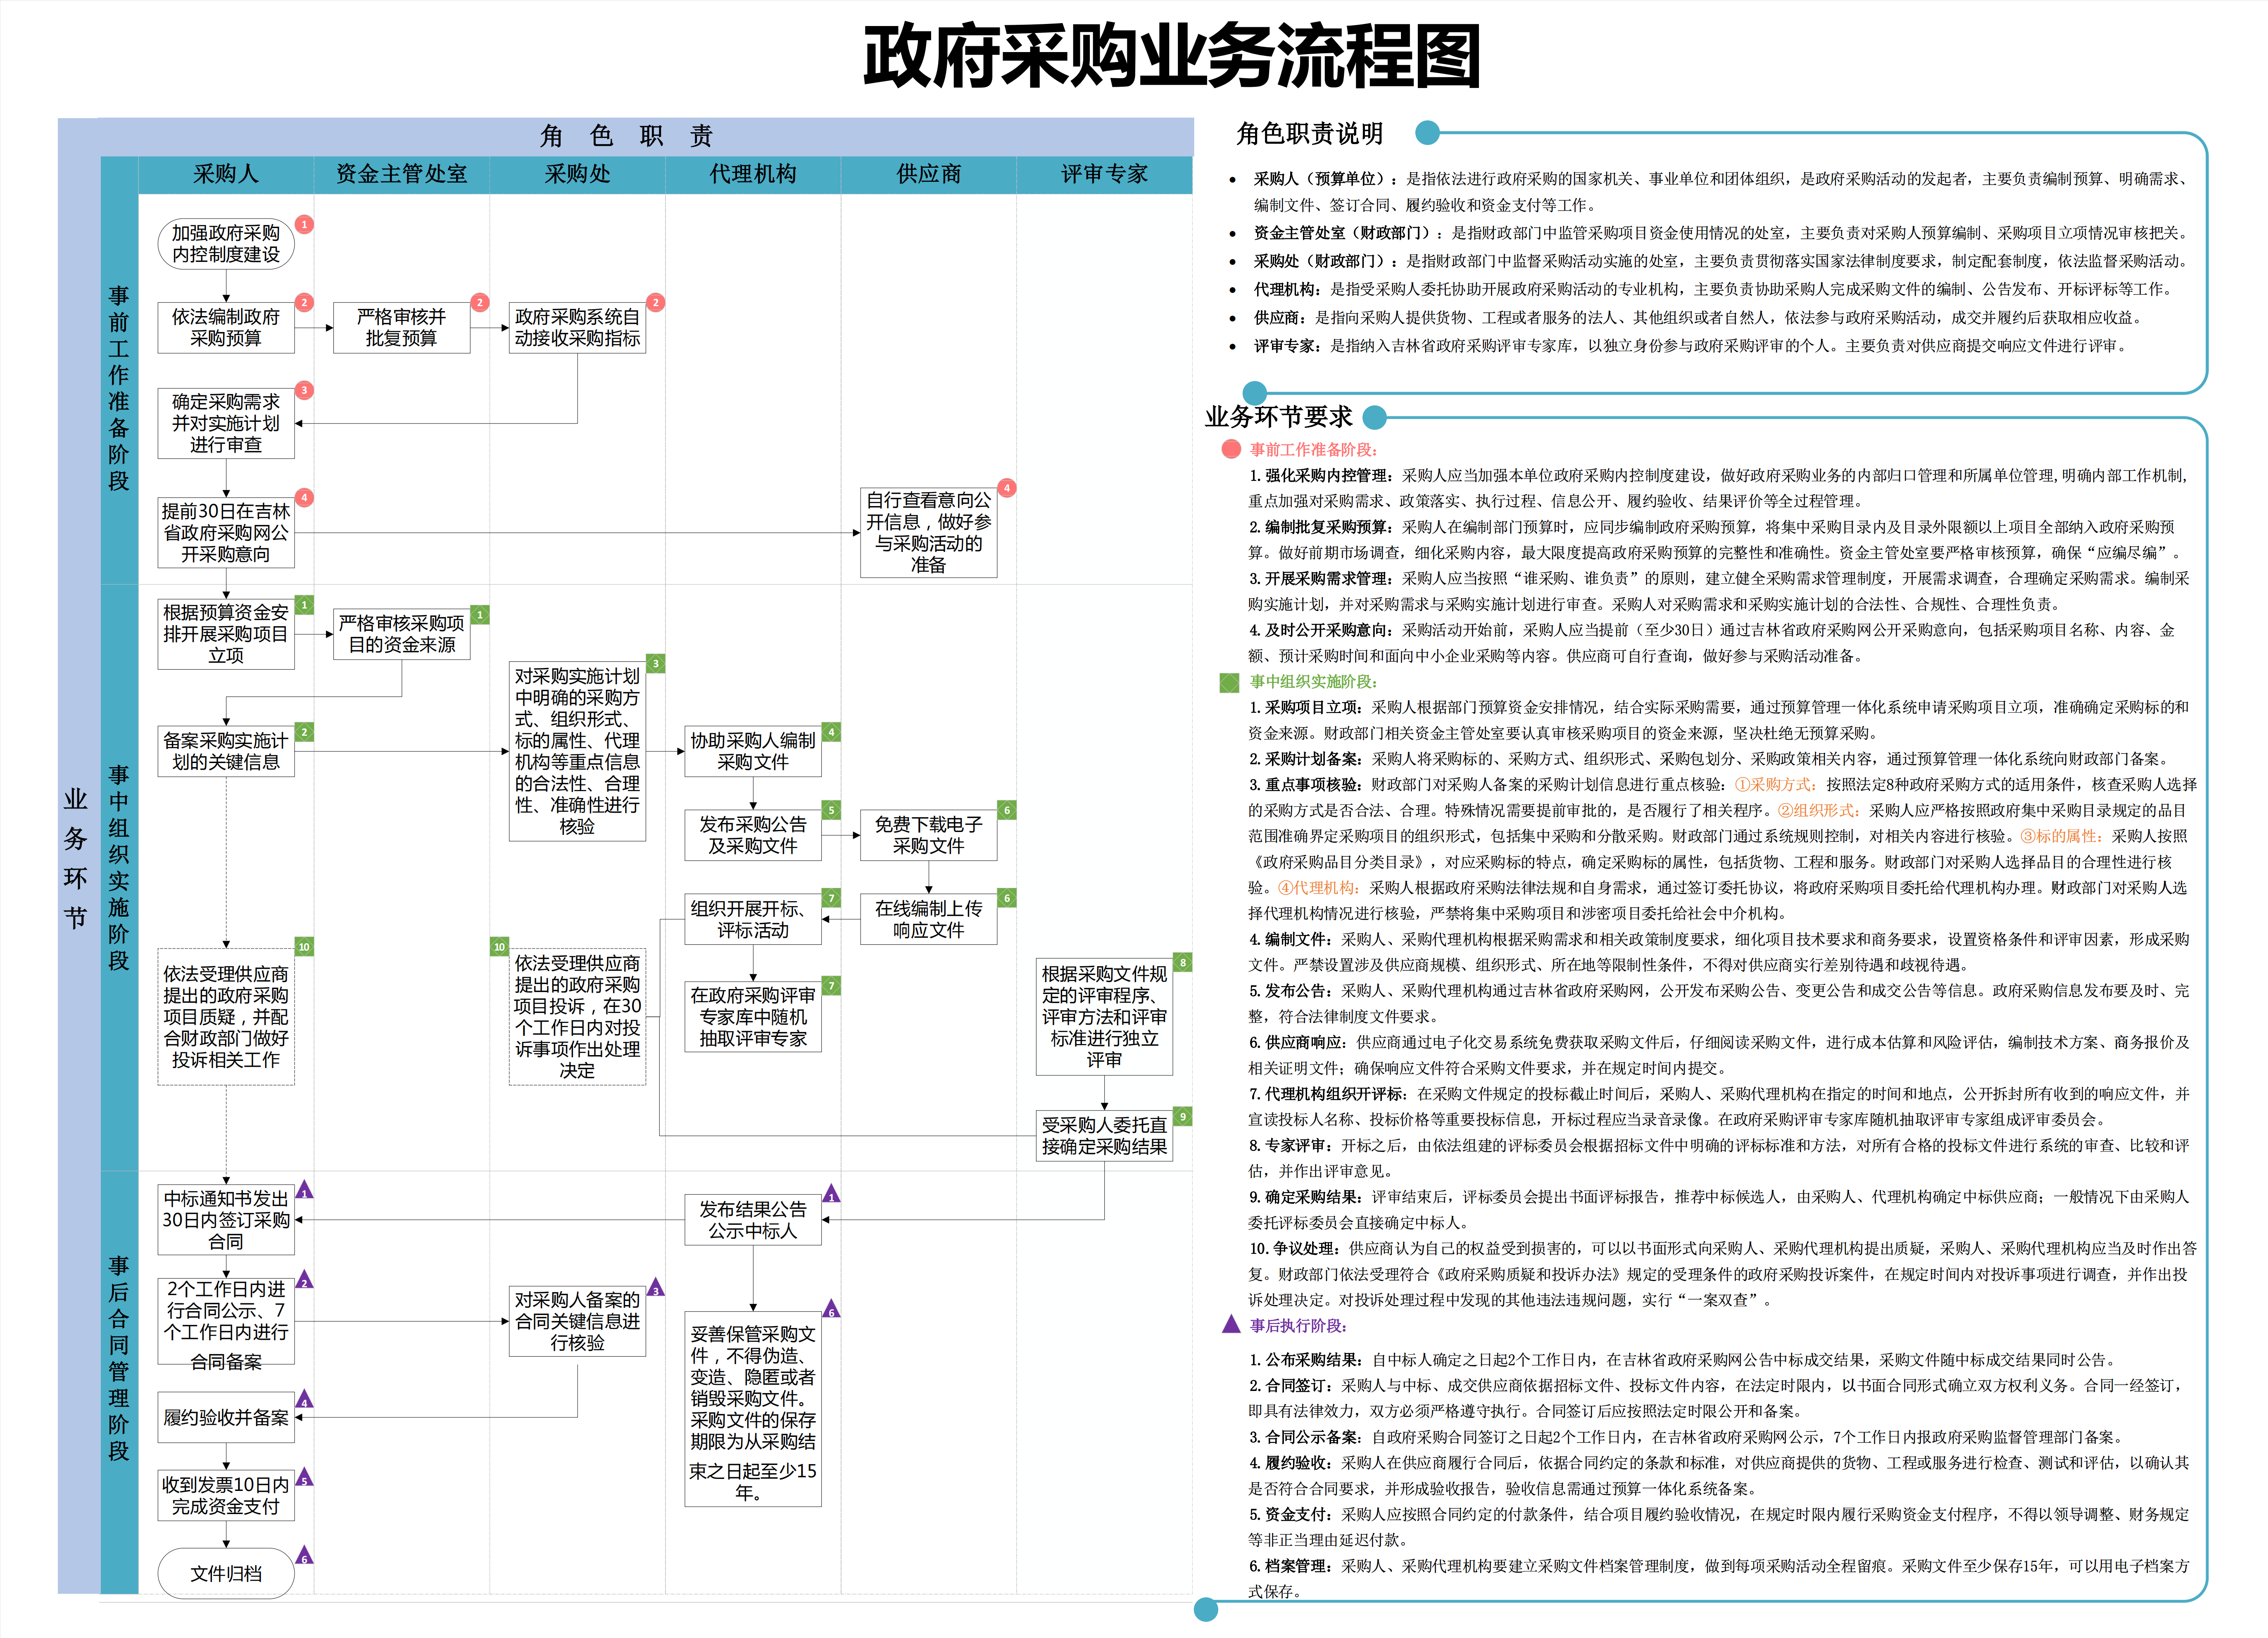Viewport: 2268px width, 1638px height.
Task: Click the 确定采购需求并对实施计划进行审查 box
Action: click(x=226, y=423)
